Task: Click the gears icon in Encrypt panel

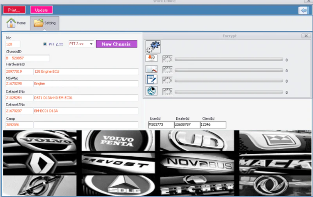Action: (153, 47)
